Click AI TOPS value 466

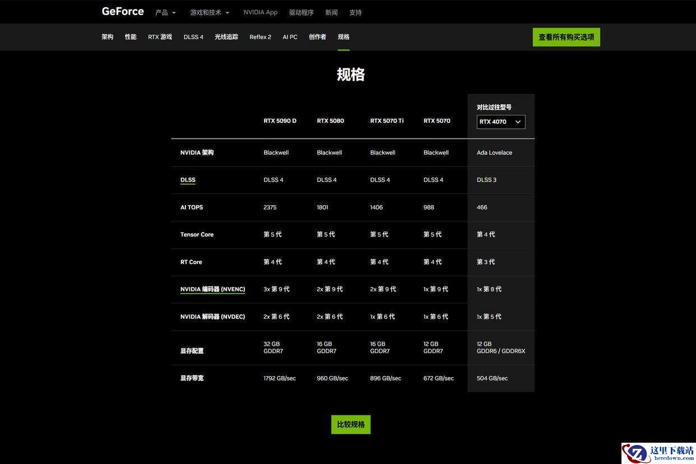[482, 207]
